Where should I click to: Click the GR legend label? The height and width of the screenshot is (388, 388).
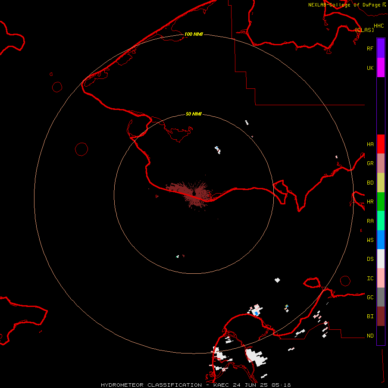[x=370, y=163]
